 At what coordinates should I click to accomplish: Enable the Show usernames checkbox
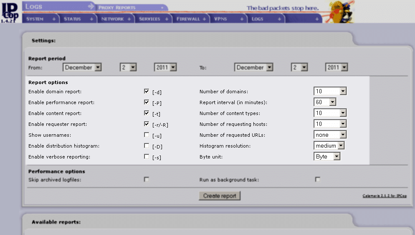tap(147, 135)
